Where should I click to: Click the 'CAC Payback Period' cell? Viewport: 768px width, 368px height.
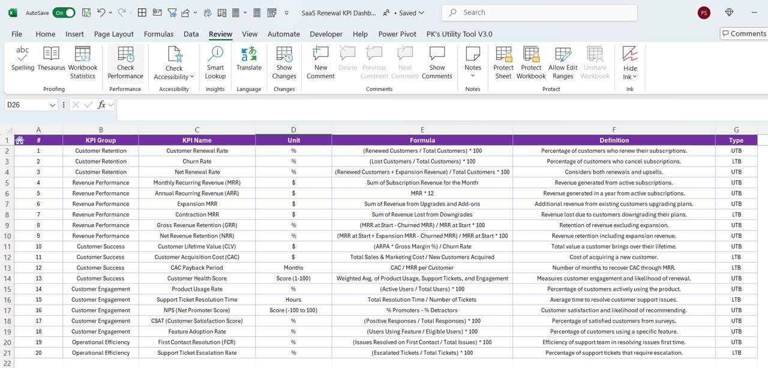point(197,267)
